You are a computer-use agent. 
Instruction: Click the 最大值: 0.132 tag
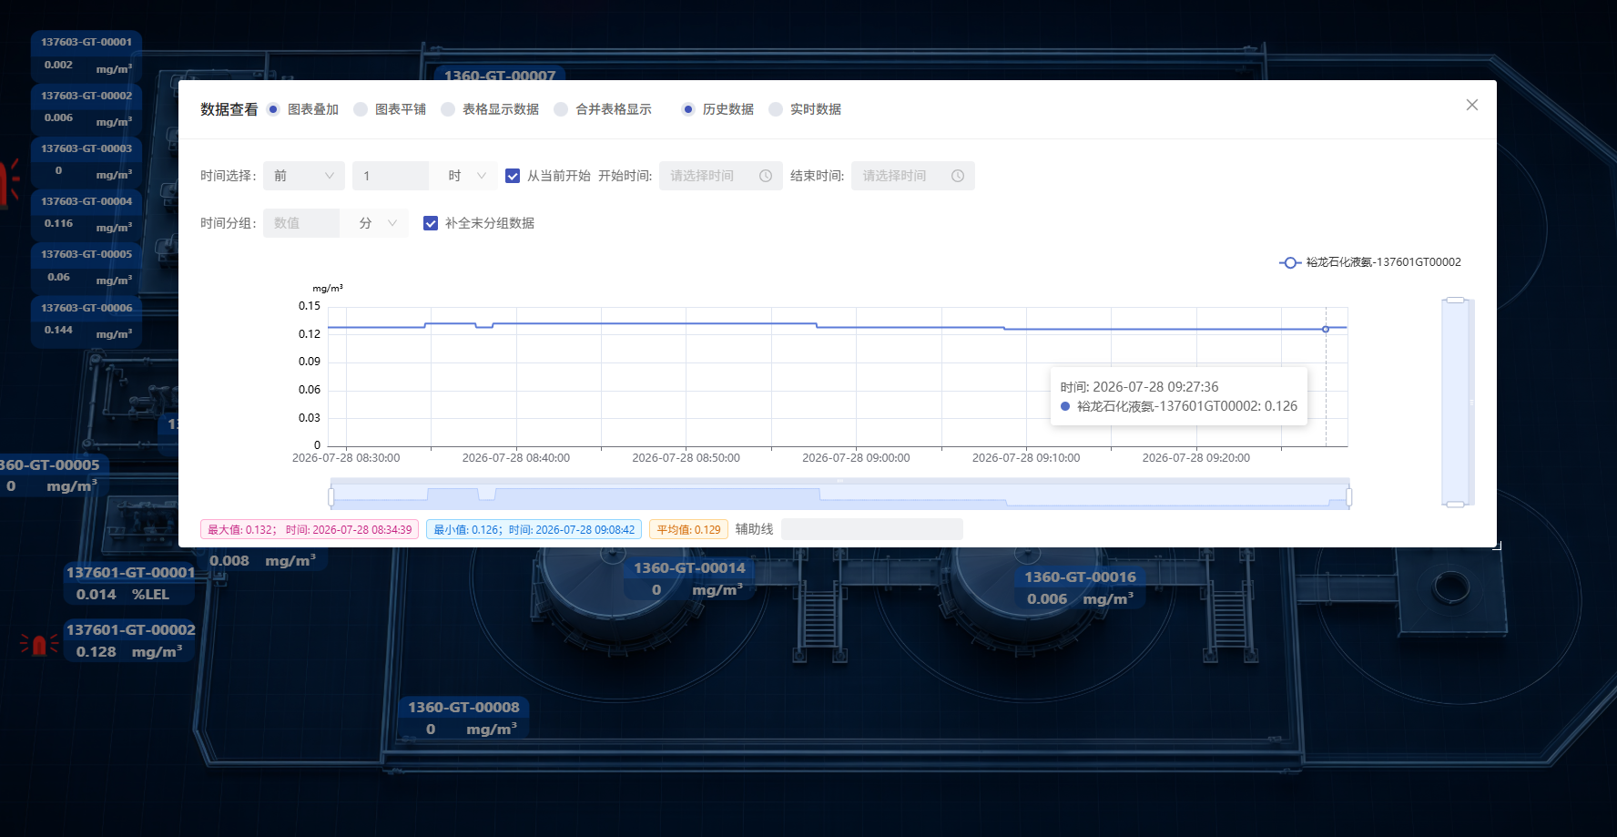coord(310,529)
